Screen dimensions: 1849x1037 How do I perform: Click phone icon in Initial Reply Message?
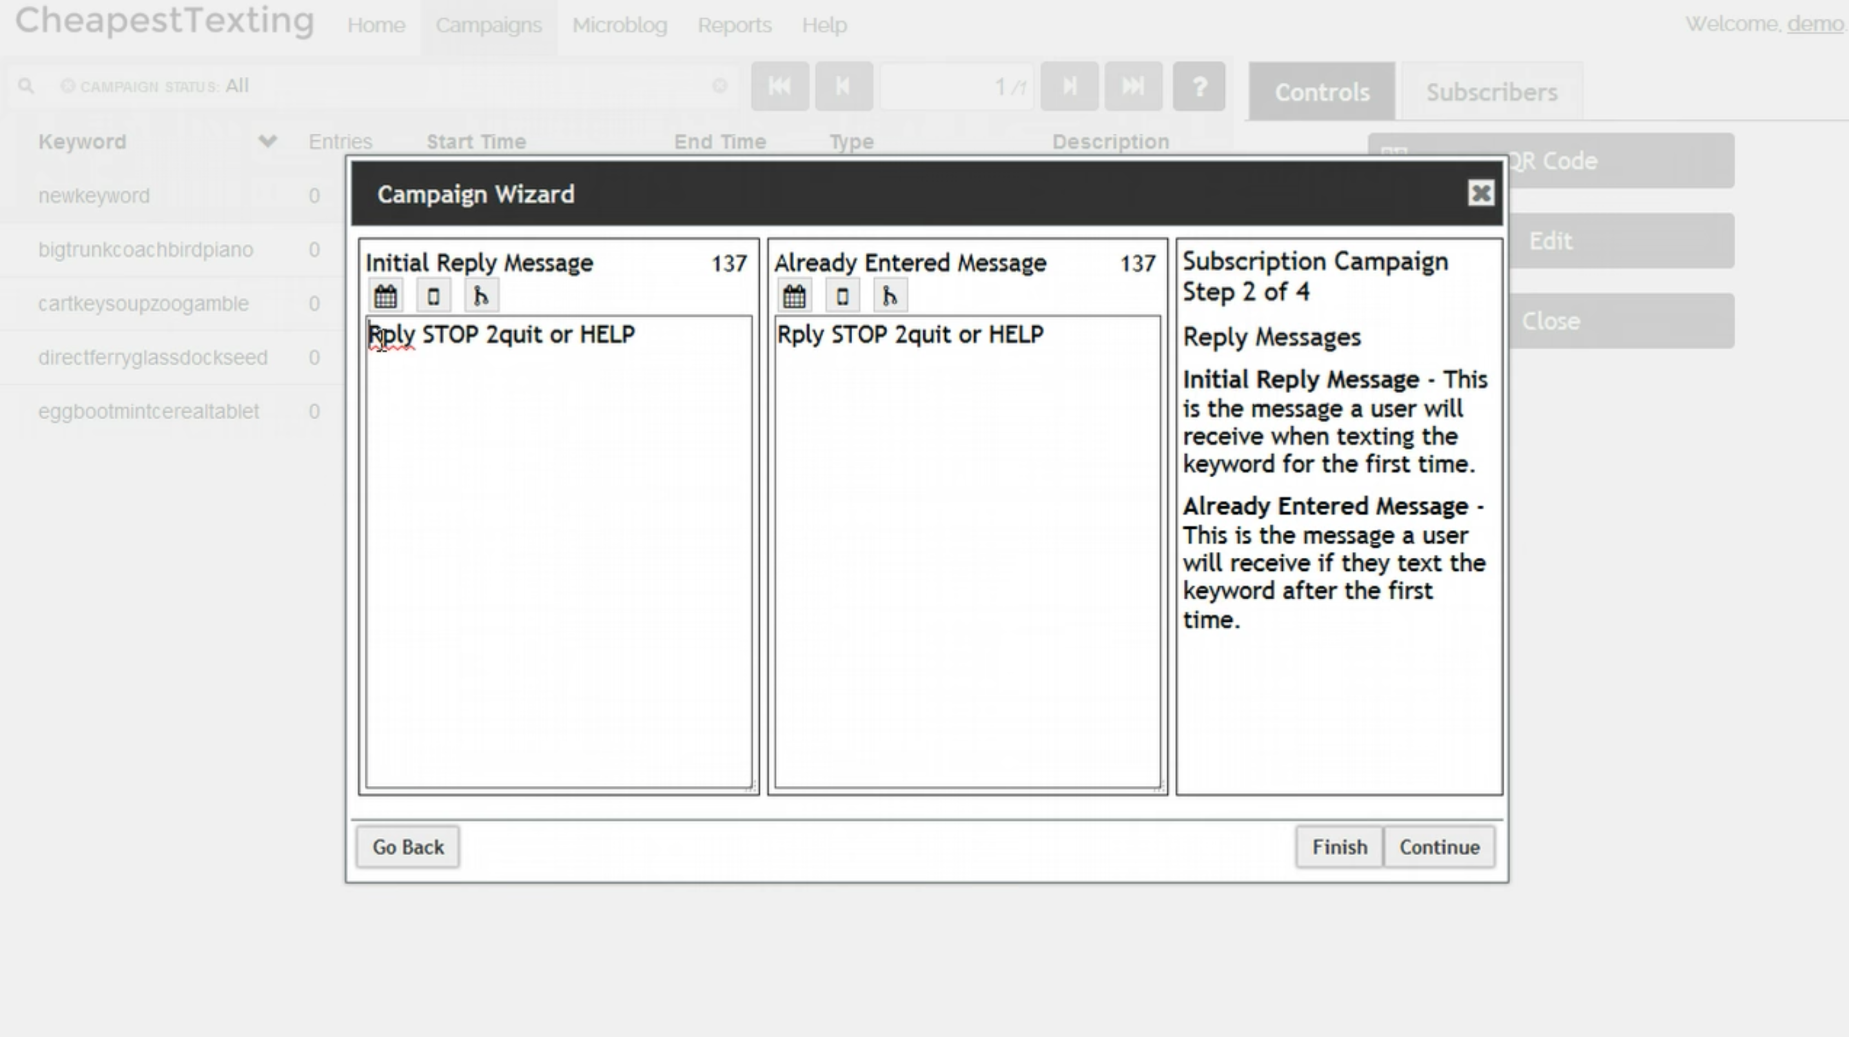[434, 296]
